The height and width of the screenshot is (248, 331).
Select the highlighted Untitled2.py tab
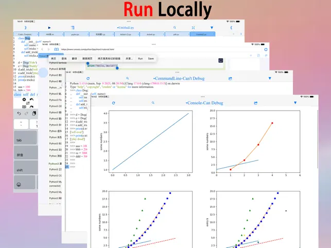point(203,34)
